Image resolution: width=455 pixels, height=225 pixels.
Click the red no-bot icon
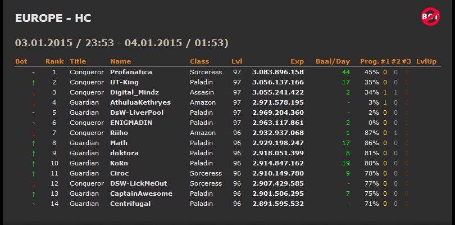pos(431,16)
